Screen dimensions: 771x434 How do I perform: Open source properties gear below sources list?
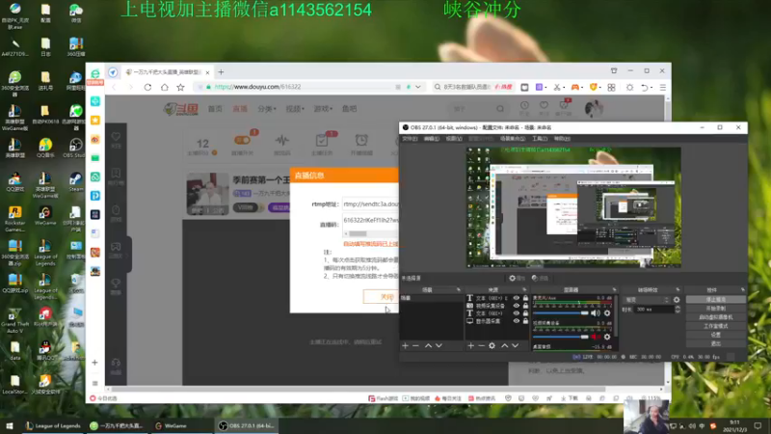pos(492,346)
